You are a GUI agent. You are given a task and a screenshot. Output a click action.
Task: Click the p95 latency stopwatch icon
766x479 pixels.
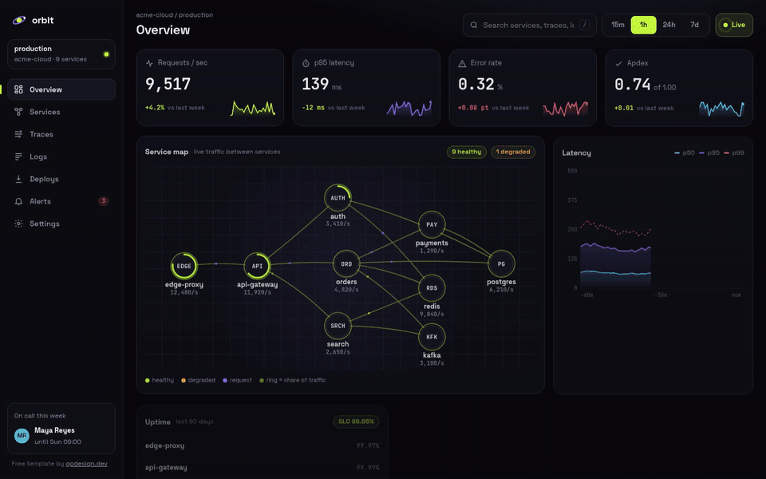[x=306, y=63]
